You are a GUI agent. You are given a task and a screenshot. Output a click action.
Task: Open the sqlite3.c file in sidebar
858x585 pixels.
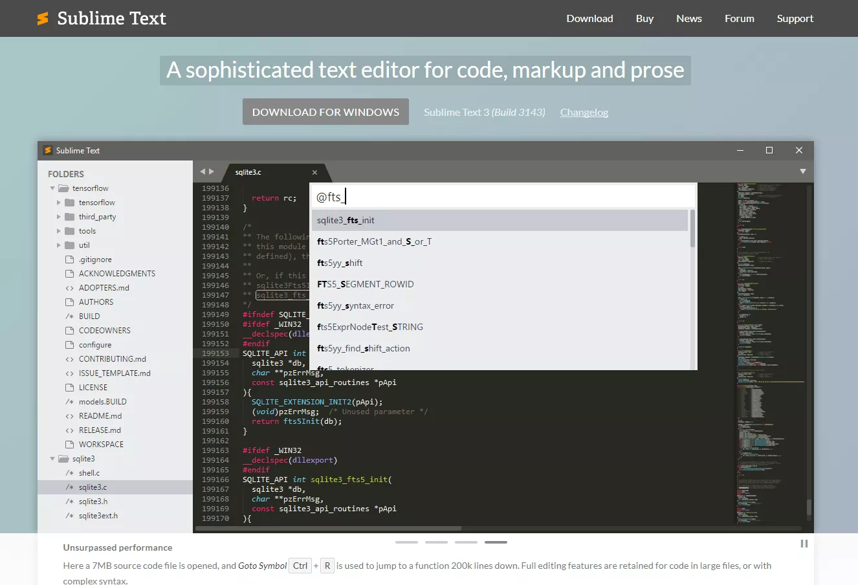coord(115,487)
